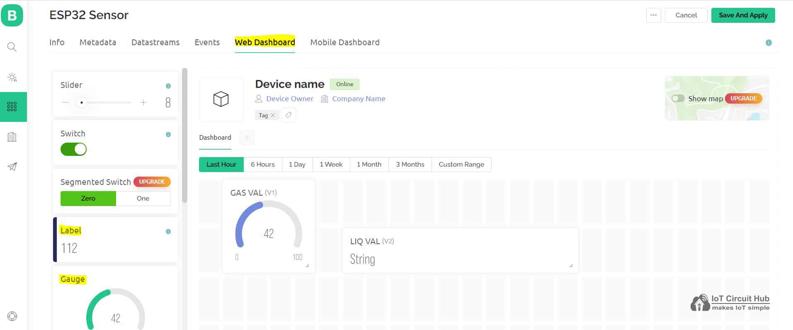Click the paper plane icon in sidebar
The height and width of the screenshot is (330, 793).
pos(12,167)
